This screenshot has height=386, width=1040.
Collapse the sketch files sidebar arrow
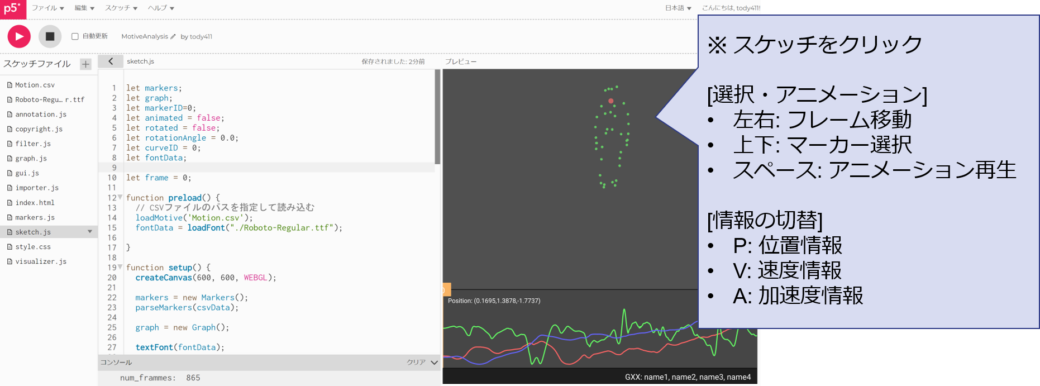(111, 61)
